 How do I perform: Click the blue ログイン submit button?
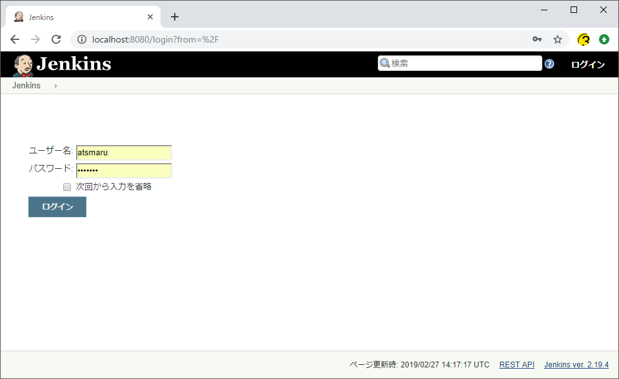[x=57, y=207]
